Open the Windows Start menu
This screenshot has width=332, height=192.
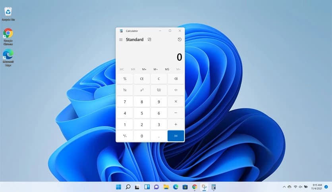[x=119, y=187]
